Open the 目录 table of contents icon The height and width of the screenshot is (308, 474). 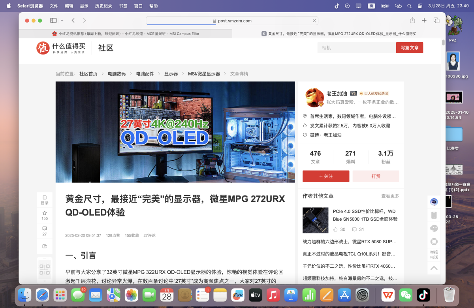coord(45,200)
